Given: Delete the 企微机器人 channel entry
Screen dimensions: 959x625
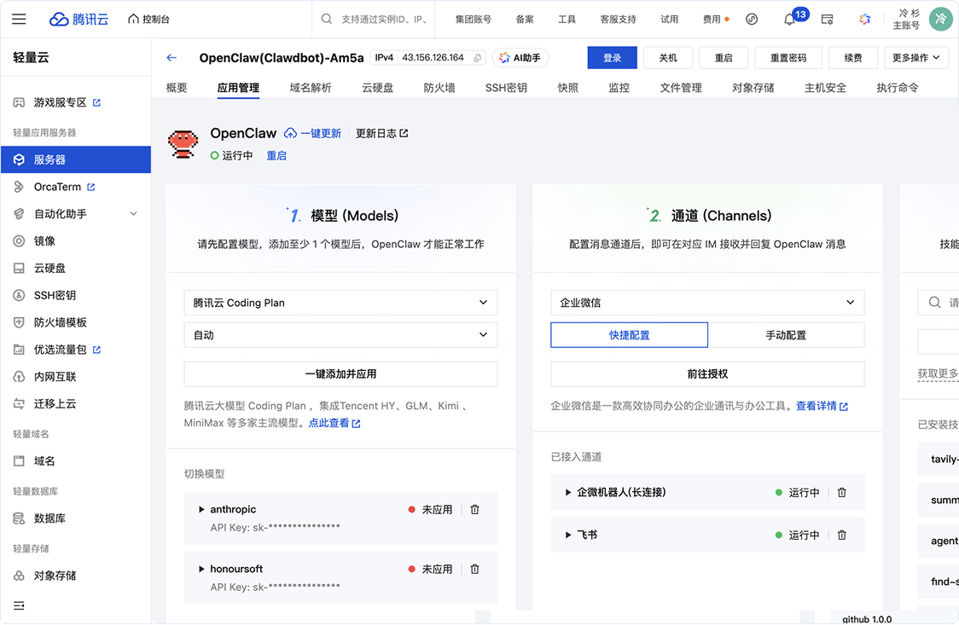Looking at the screenshot, I should [841, 492].
